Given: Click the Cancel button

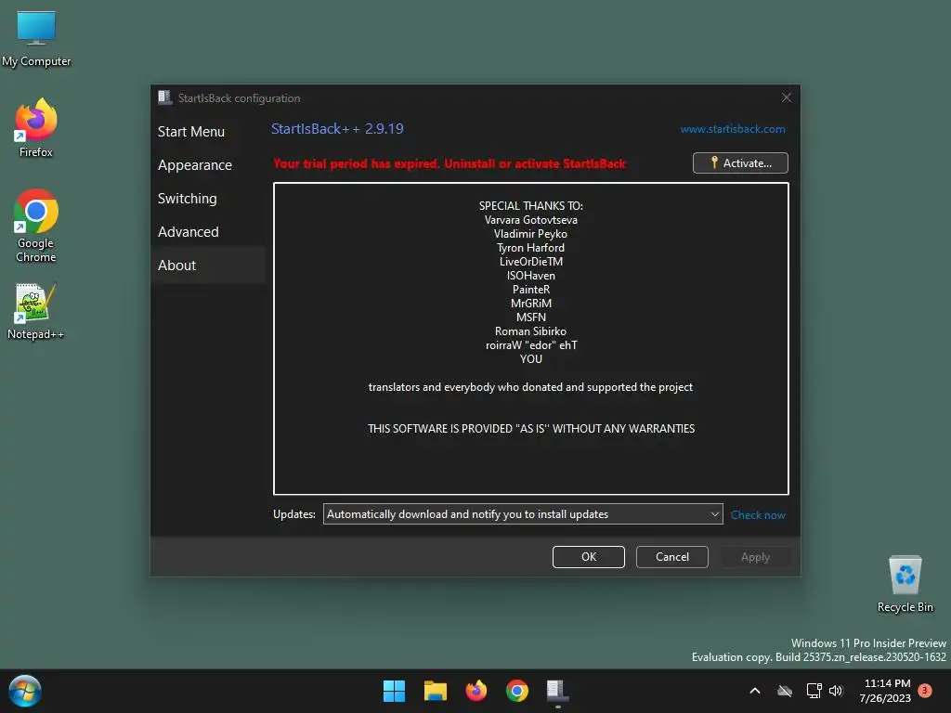Looking at the screenshot, I should 672,557.
